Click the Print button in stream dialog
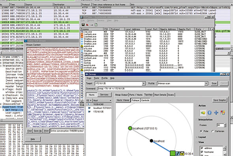 [46, 131]
